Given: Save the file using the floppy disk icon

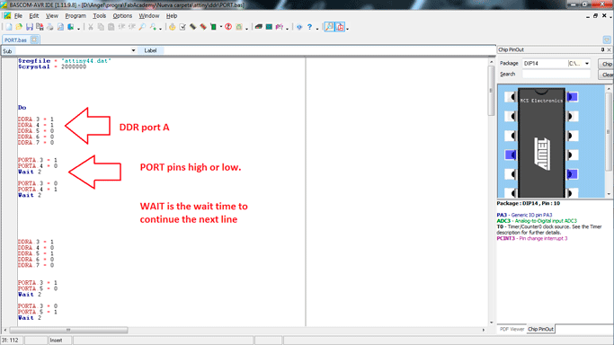Looking at the screenshot, I should pyautogui.click(x=30, y=27).
